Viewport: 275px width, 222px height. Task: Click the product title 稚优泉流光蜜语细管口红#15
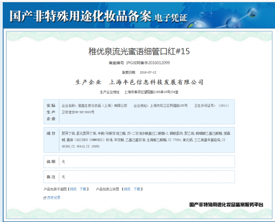coord(139,51)
